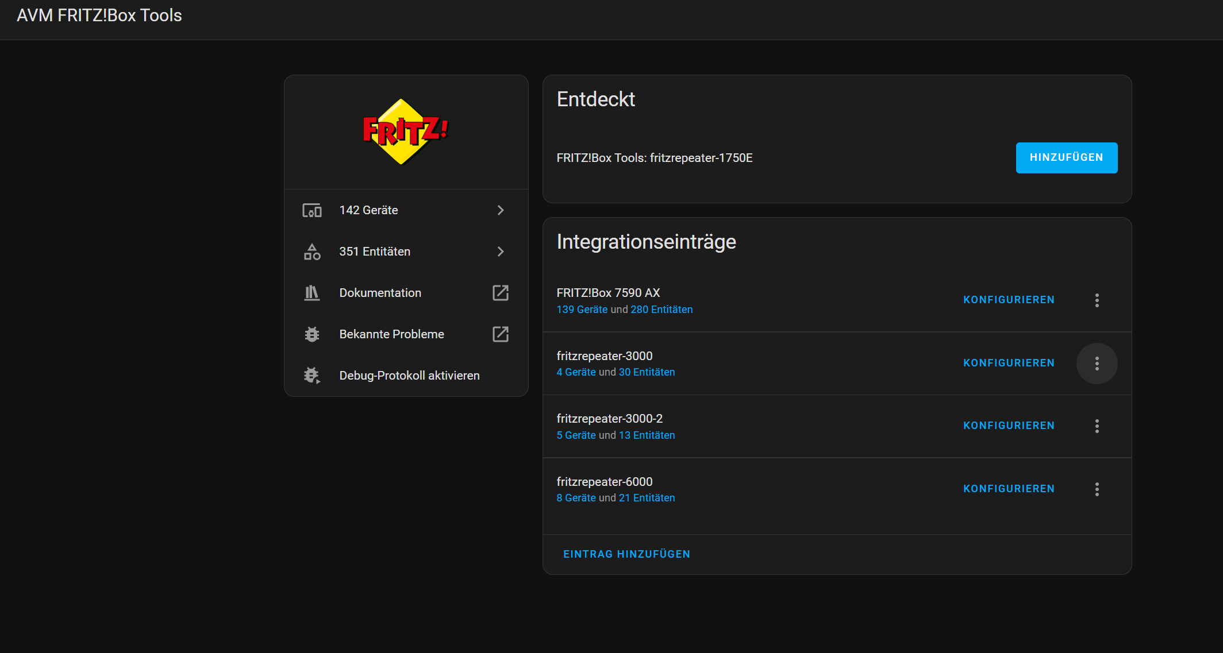Image resolution: width=1223 pixels, height=653 pixels.
Task: Open the 142 Geräte list
Action: point(406,210)
